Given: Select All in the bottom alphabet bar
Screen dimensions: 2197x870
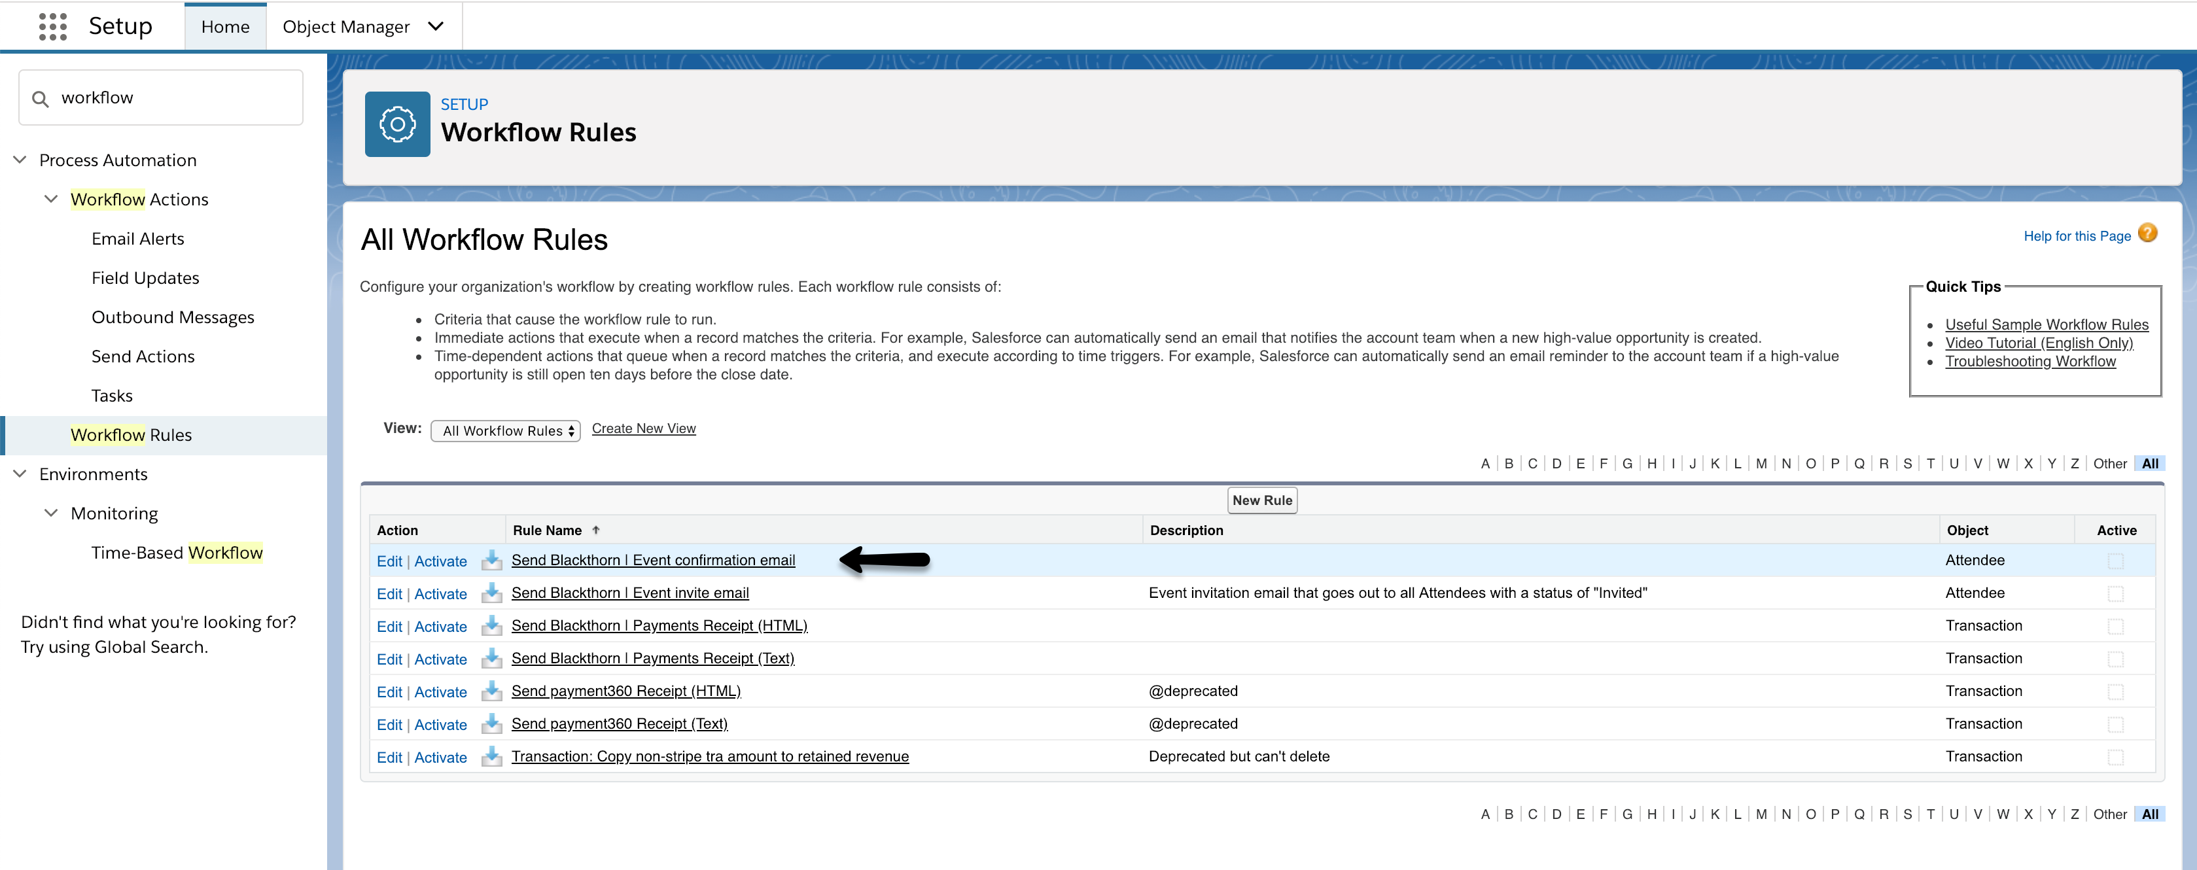Looking at the screenshot, I should tap(2149, 814).
